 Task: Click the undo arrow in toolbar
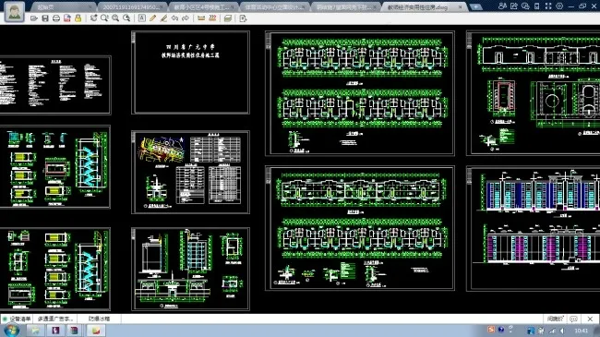174,18
